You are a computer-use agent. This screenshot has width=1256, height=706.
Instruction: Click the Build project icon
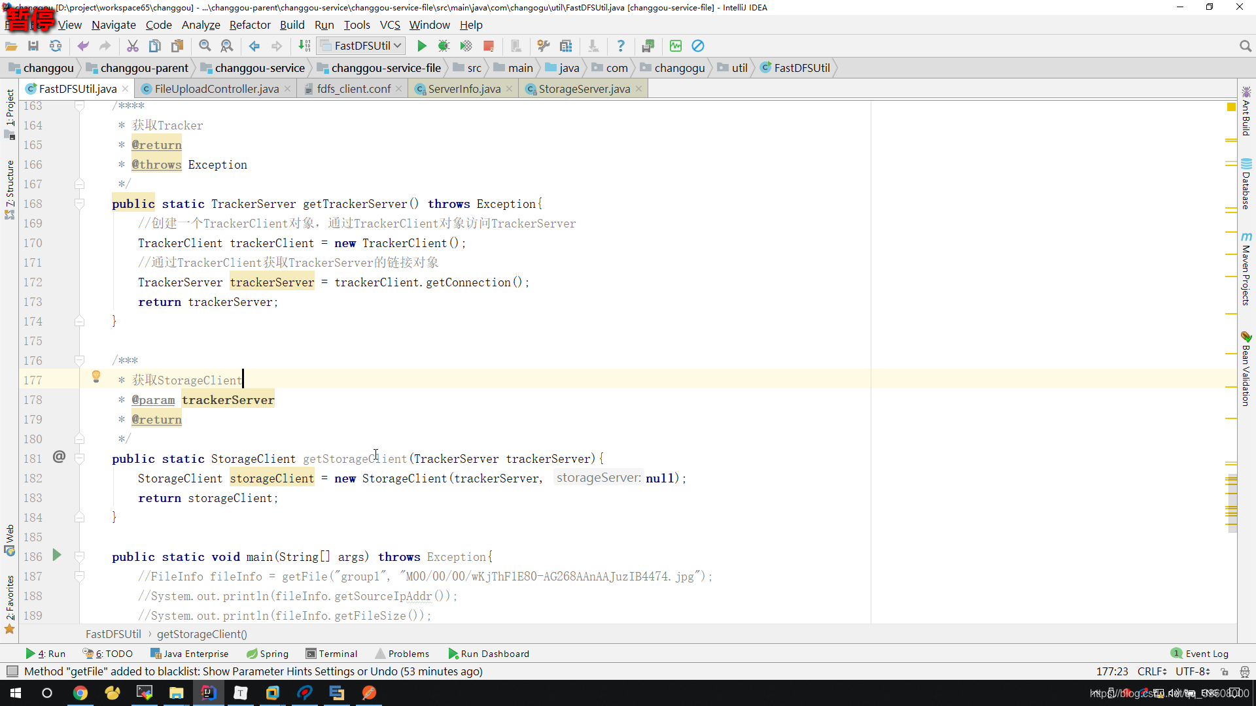pos(304,46)
